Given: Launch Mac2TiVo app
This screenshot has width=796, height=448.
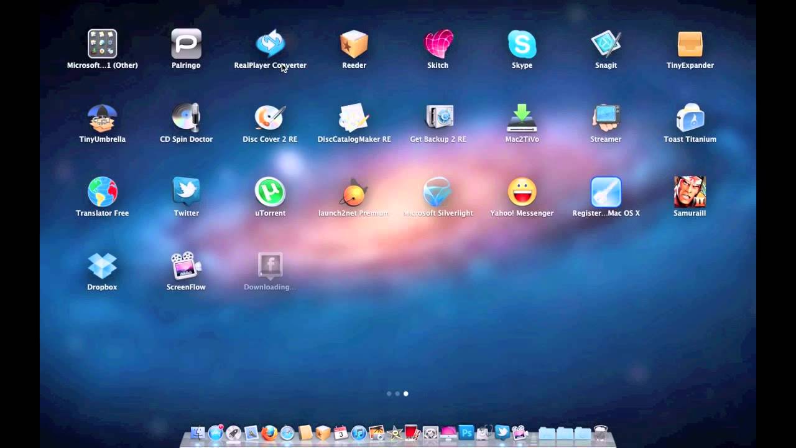Looking at the screenshot, I should coord(522,118).
